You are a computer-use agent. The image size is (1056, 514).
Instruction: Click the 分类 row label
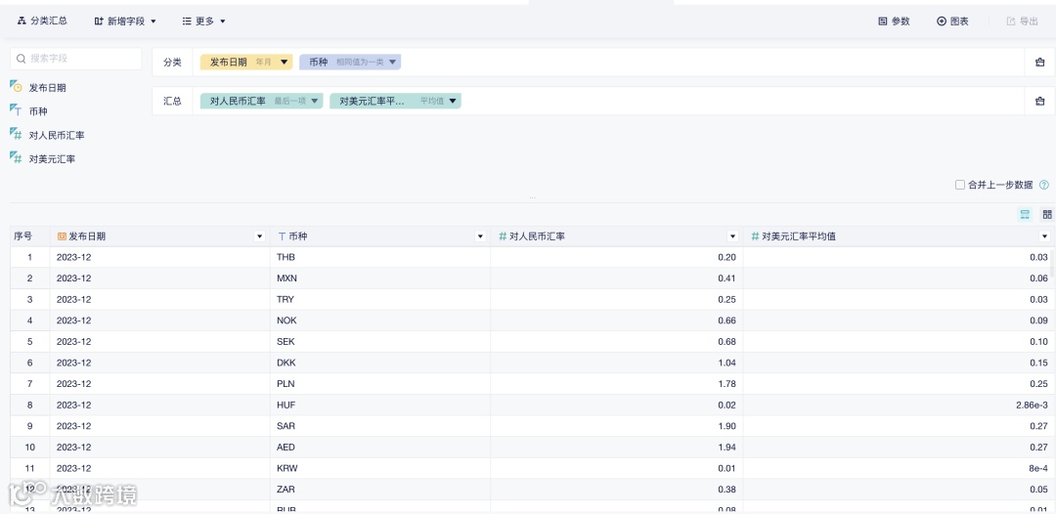pyautogui.click(x=172, y=62)
